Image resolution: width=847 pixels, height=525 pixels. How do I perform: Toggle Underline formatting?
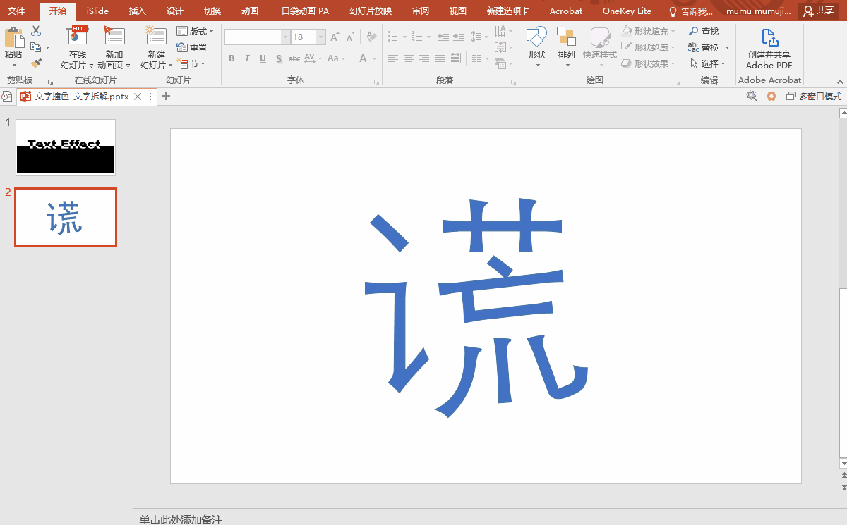(263, 58)
